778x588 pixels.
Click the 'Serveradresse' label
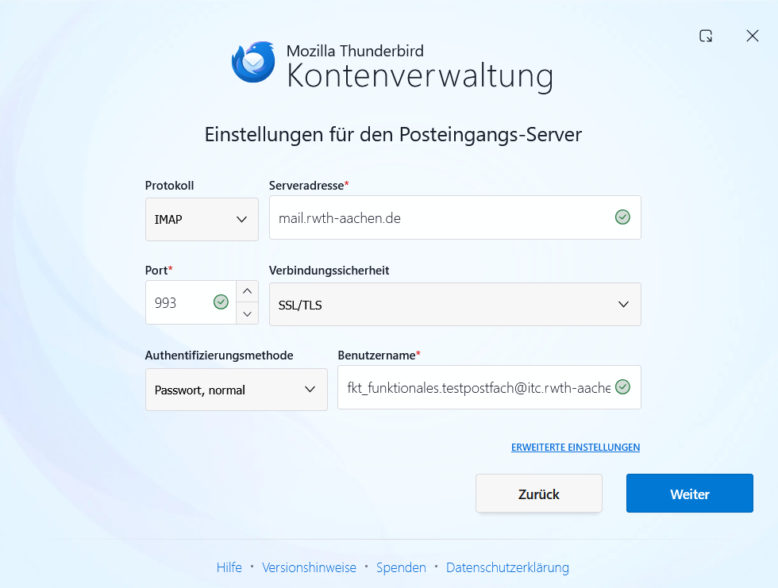point(306,186)
